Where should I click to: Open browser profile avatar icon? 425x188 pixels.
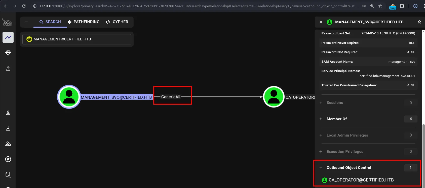tap(415, 6)
